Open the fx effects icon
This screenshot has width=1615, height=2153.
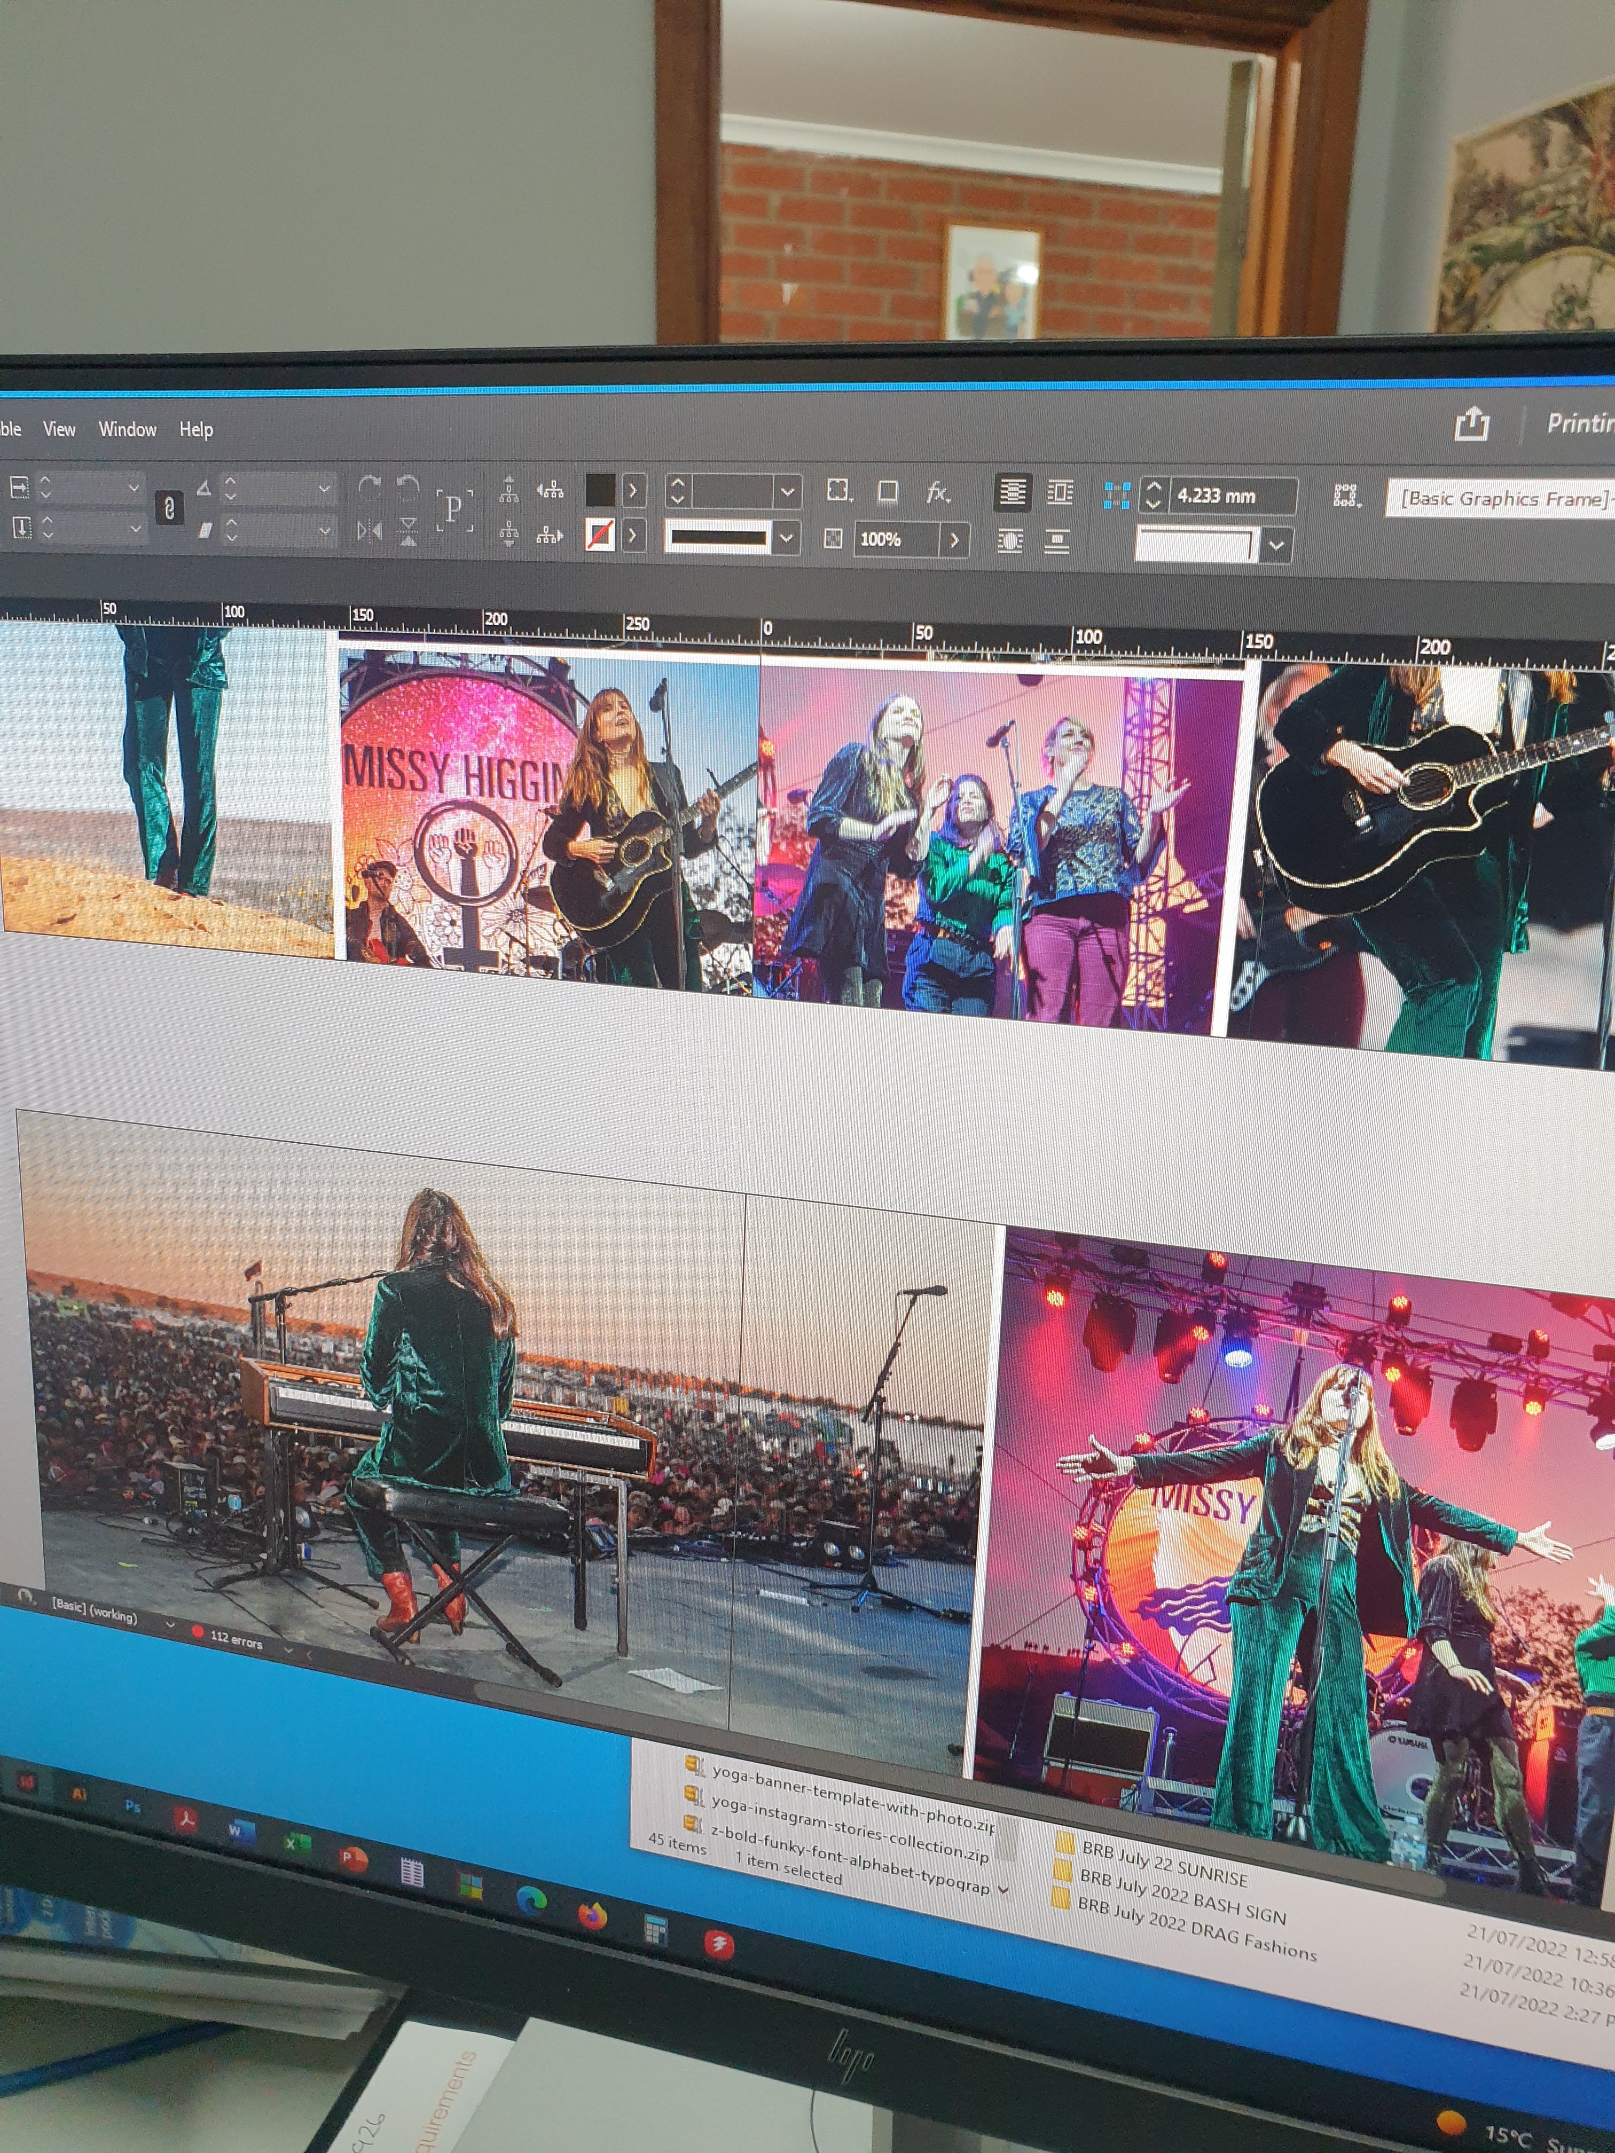(937, 493)
